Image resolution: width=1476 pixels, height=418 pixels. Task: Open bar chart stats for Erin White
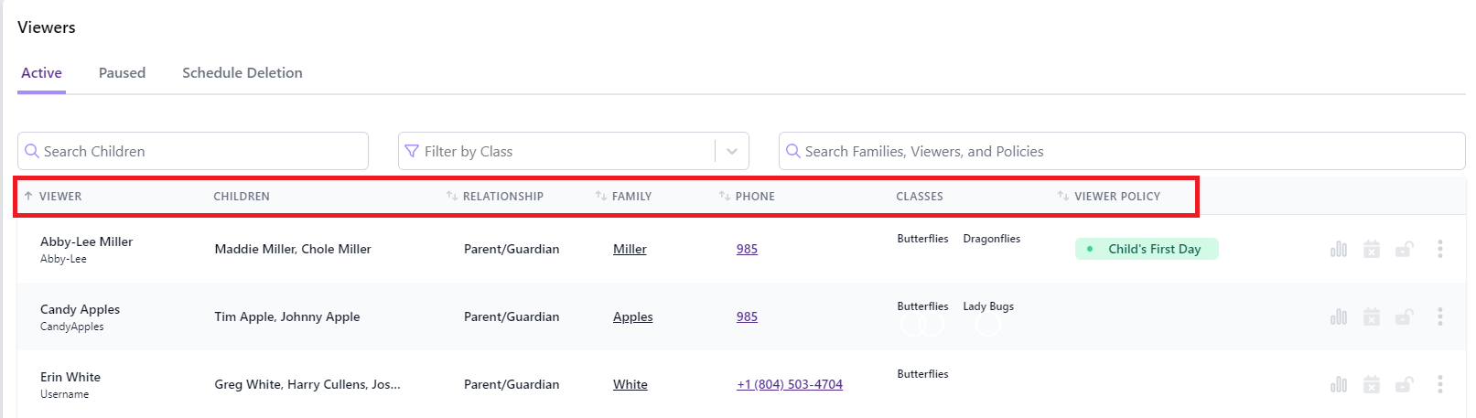(1339, 384)
